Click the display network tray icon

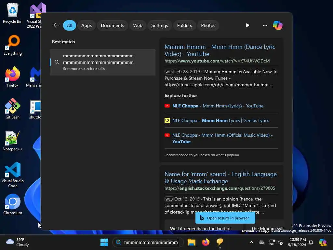click(x=272, y=242)
